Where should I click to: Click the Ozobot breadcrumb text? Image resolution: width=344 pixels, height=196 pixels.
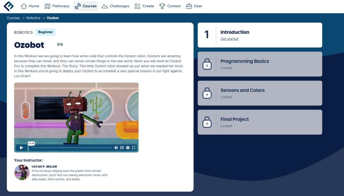tap(53, 18)
